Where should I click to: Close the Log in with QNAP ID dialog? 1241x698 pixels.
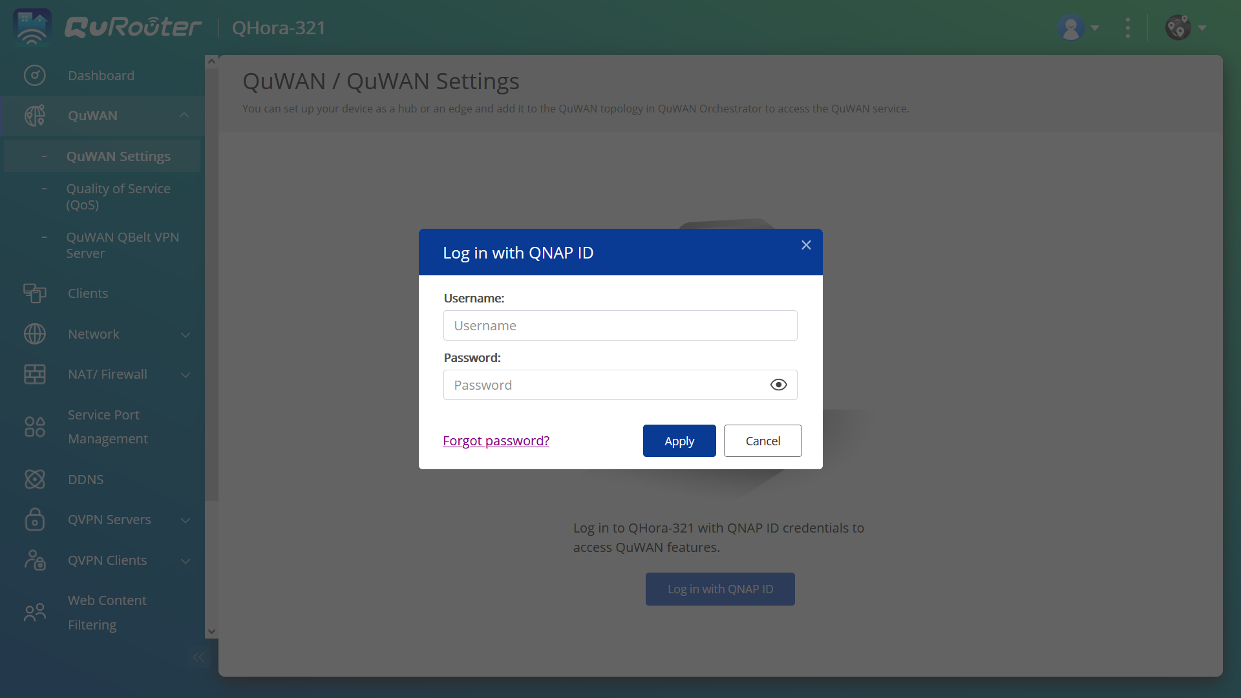(806, 245)
